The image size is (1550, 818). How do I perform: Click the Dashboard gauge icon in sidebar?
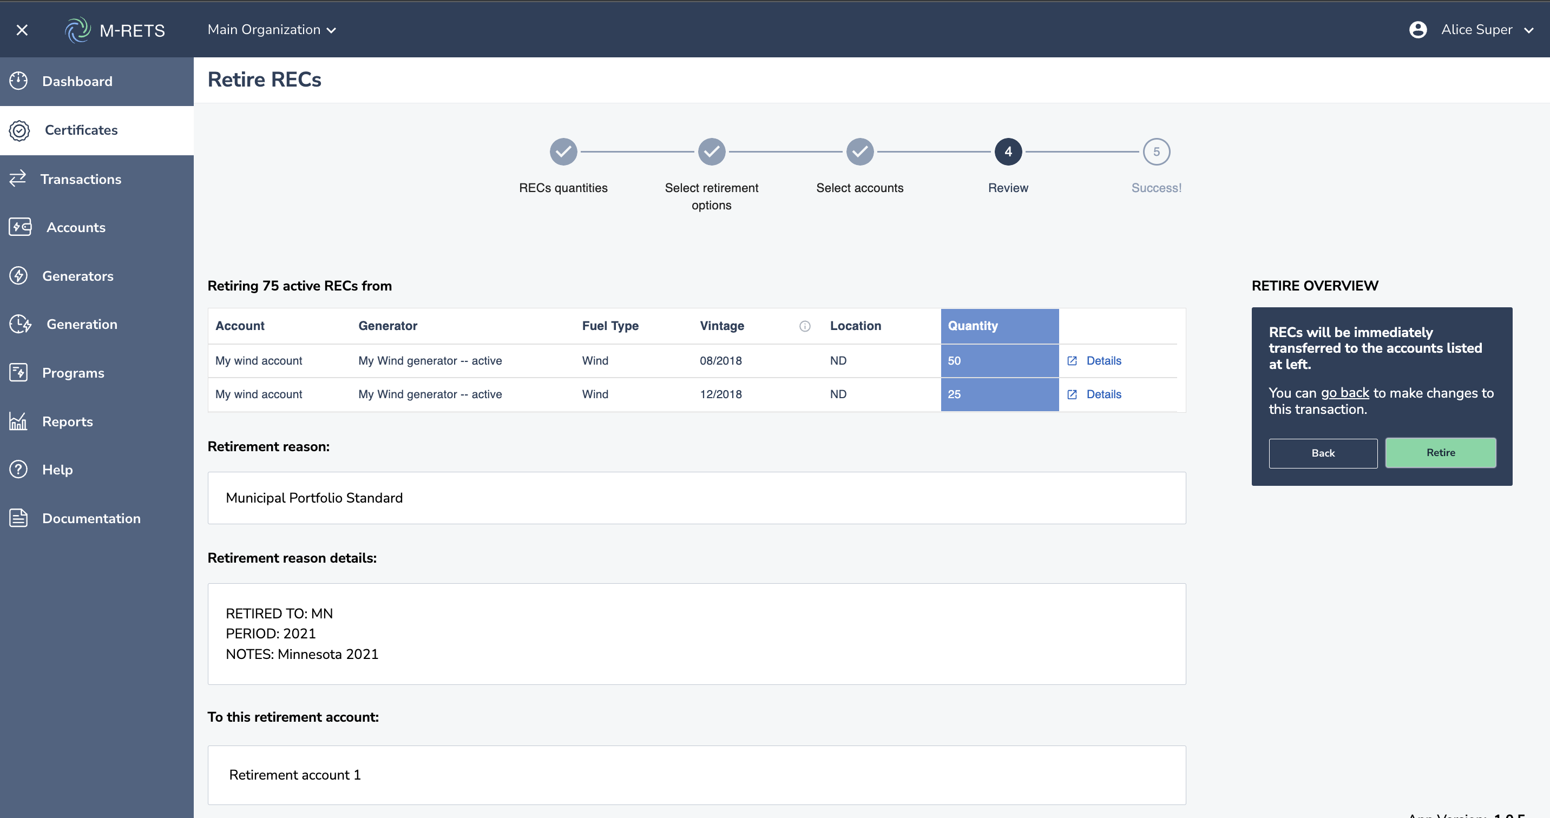point(18,81)
